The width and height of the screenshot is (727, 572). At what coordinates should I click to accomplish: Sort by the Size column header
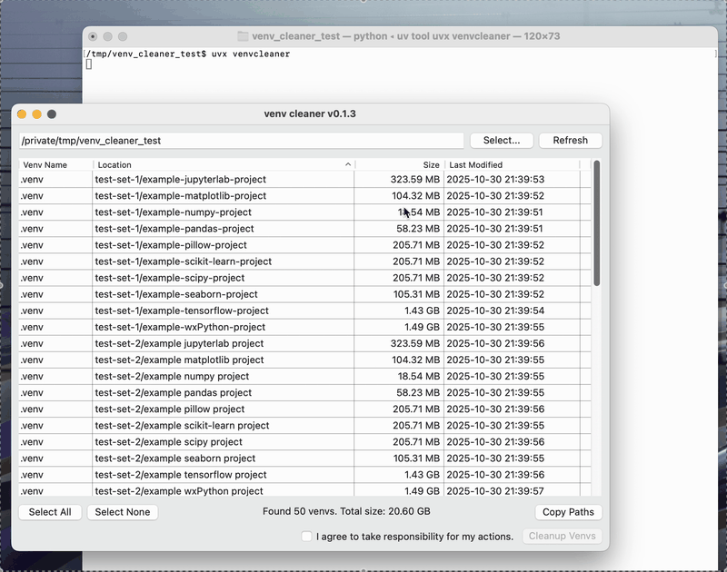point(400,165)
